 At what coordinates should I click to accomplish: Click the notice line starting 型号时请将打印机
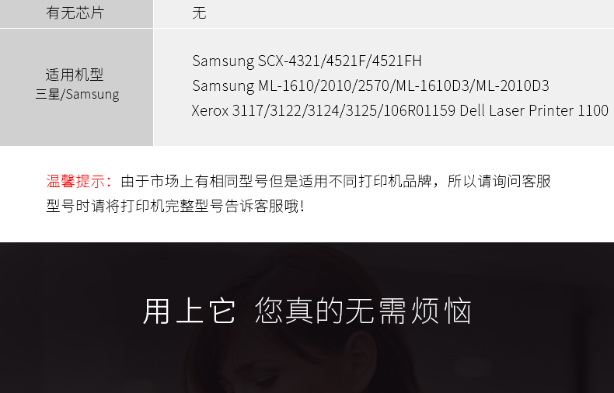pos(175,206)
